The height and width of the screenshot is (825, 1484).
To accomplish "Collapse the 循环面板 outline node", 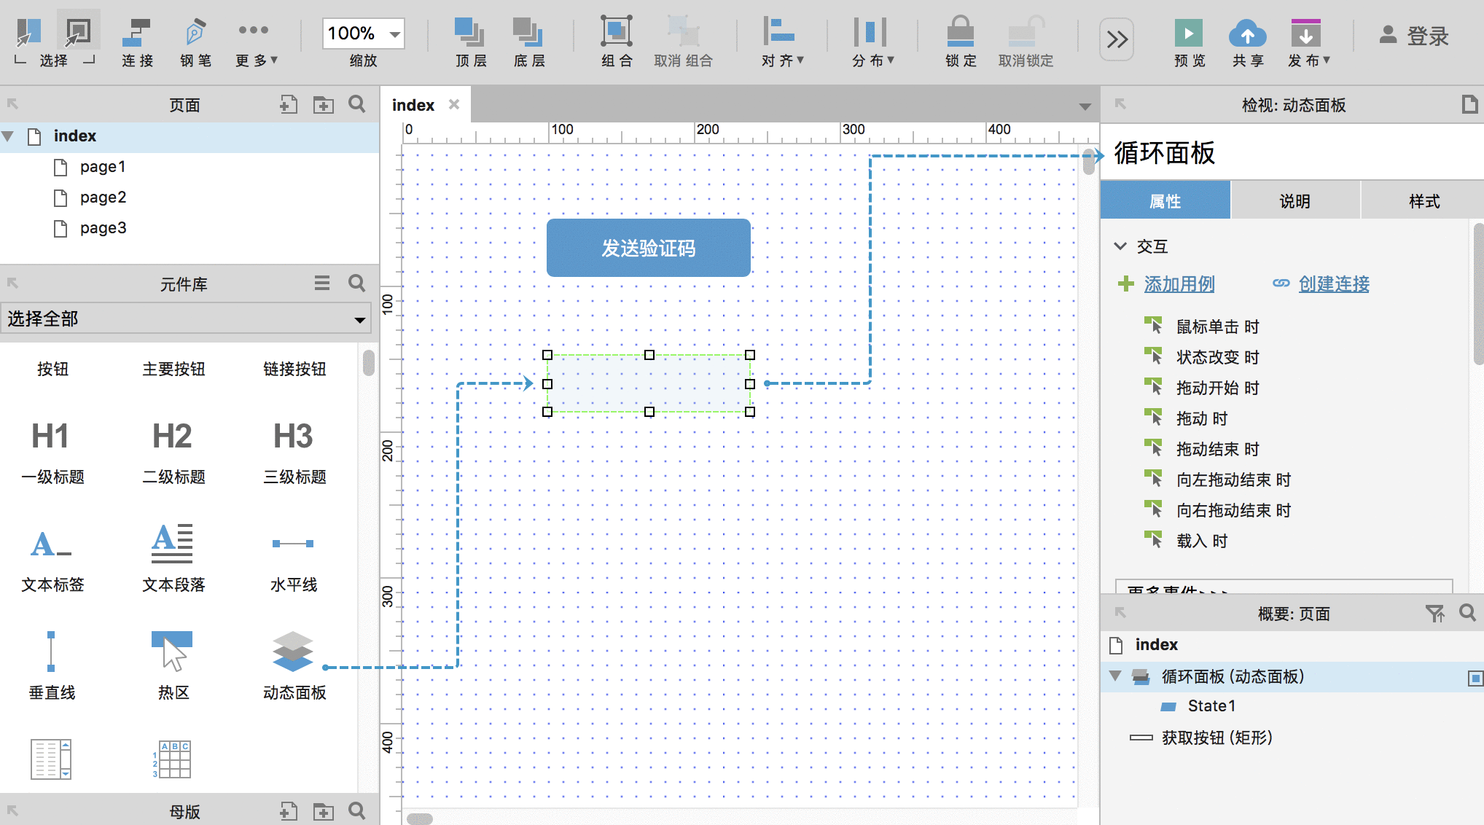I will pyautogui.click(x=1115, y=676).
